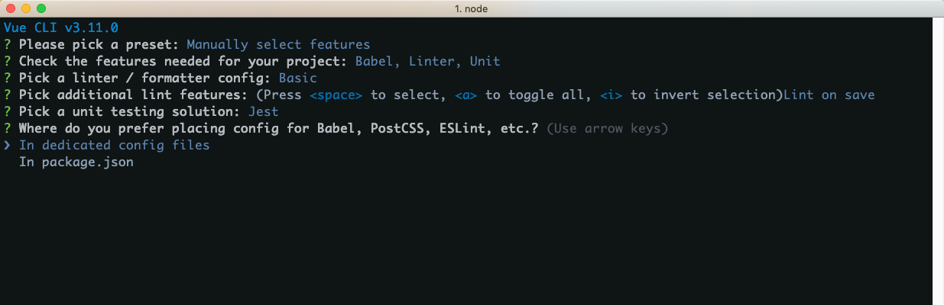This screenshot has height=305, width=944.
Task: Minimize the terminal with the yellow button
Action: (x=25, y=8)
